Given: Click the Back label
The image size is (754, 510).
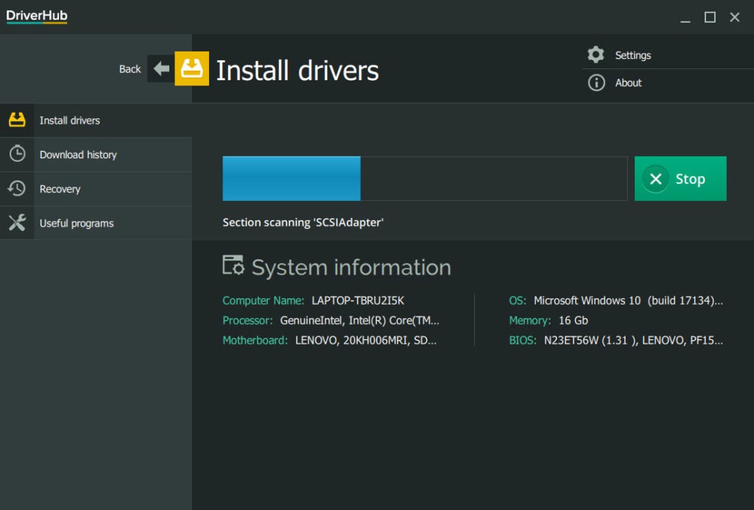Looking at the screenshot, I should click(130, 69).
